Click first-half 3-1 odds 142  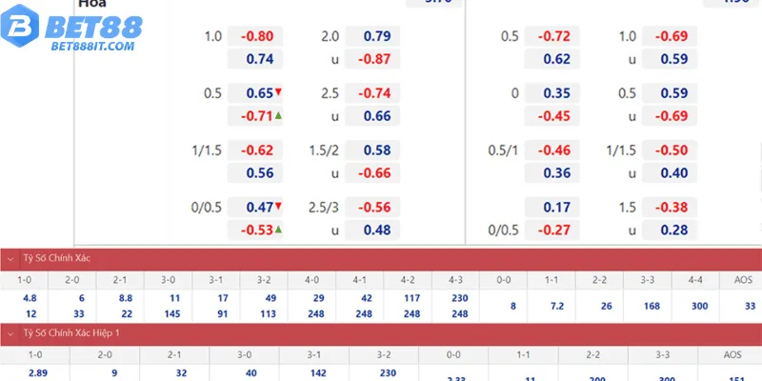click(x=318, y=373)
